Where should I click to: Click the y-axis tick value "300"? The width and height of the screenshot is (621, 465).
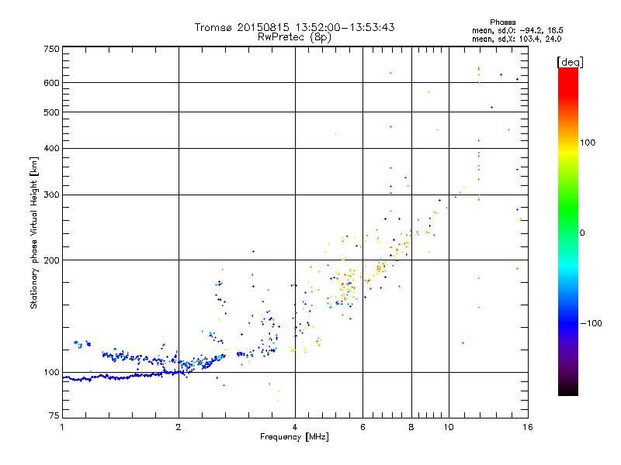pyautogui.click(x=52, y=195)
